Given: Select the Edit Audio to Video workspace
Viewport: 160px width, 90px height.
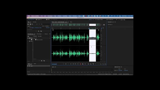Looking at the screenshot, I should (x=99, y=19).
